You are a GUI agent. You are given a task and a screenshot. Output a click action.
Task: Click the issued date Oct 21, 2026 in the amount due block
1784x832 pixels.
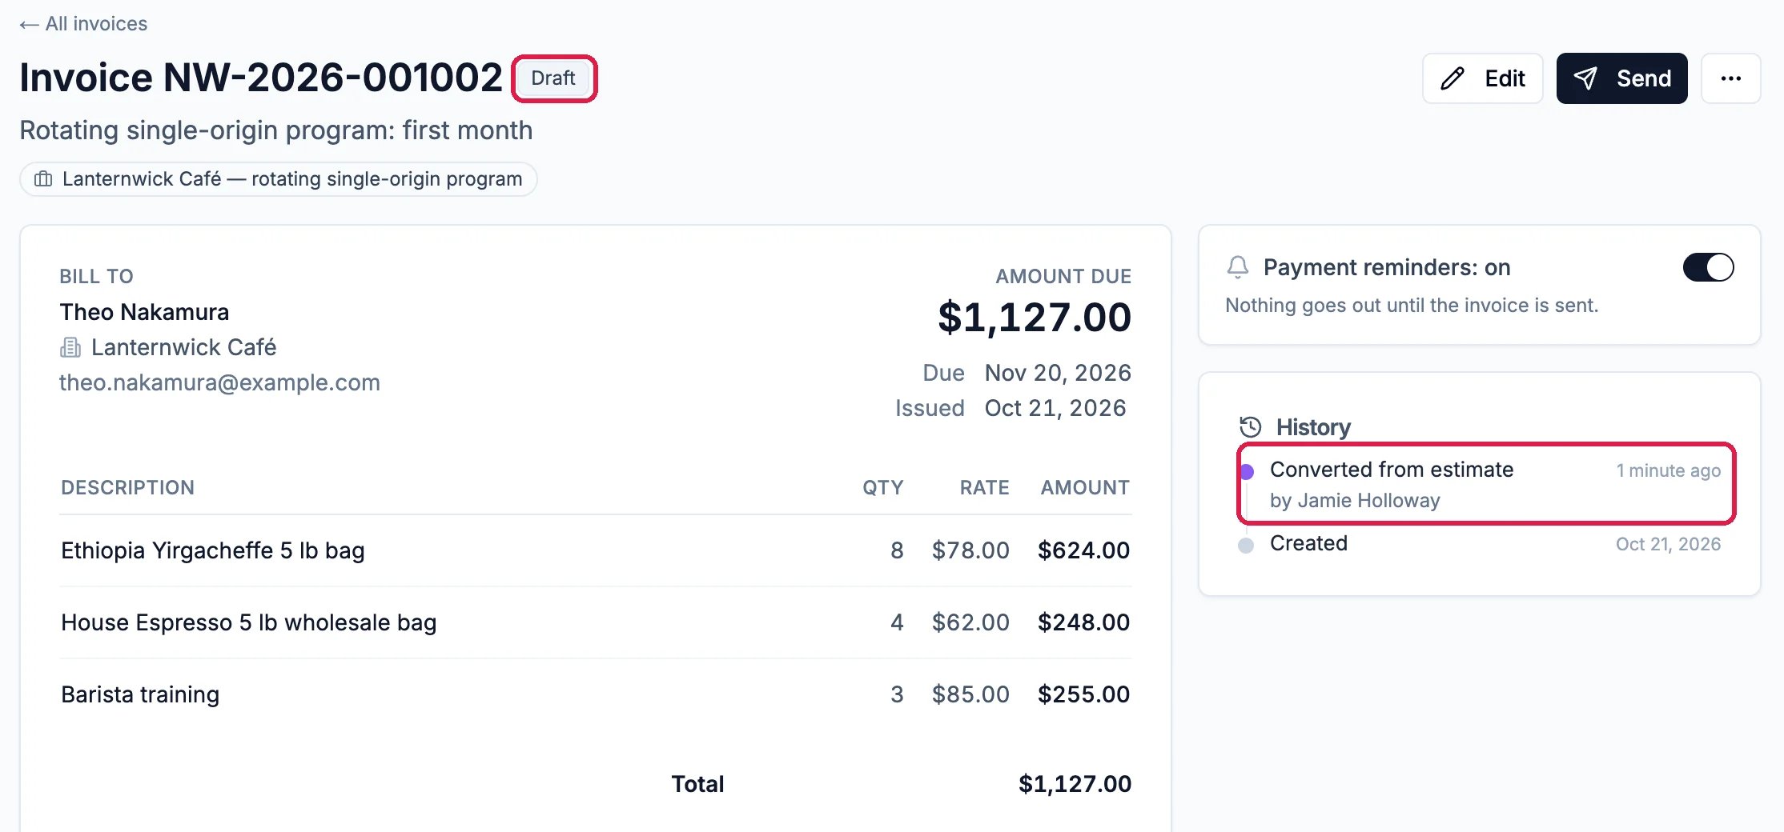[1055, 408]
